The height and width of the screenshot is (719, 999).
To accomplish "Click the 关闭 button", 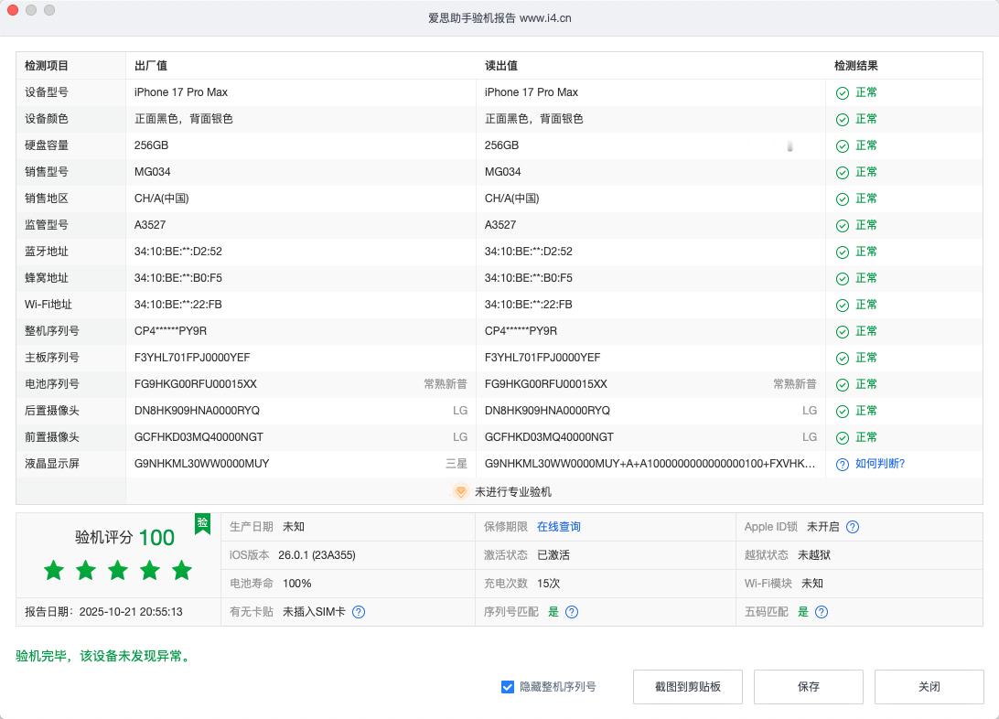I will point(929,686).
